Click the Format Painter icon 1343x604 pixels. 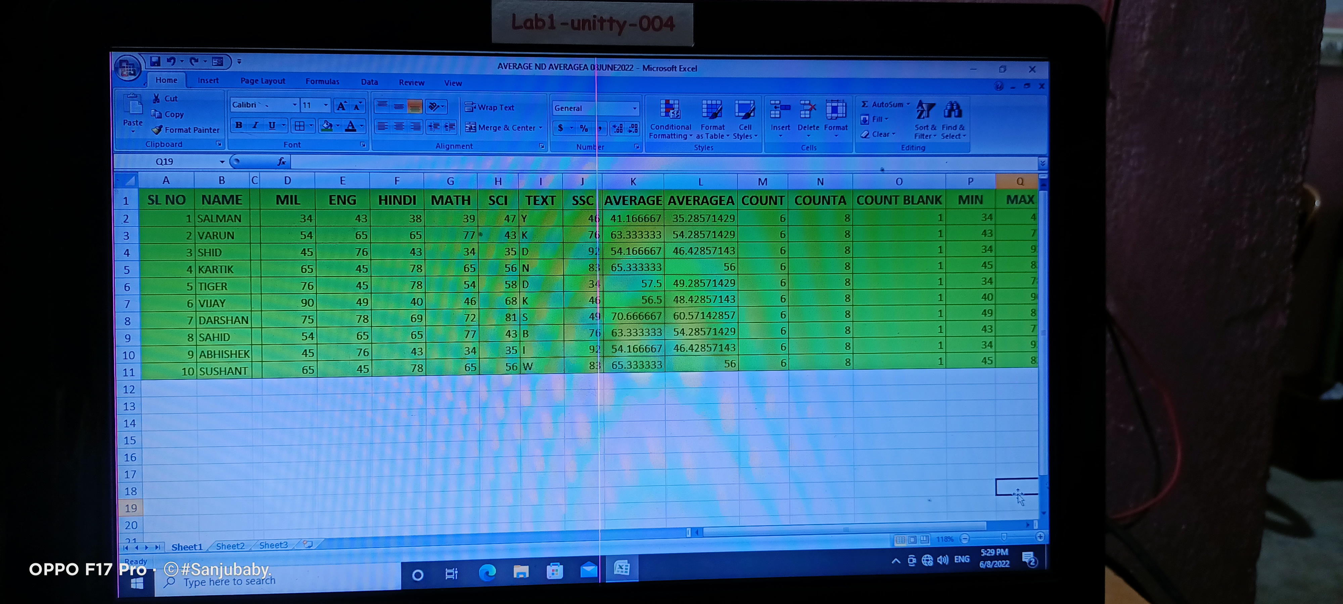pos(157,130)
